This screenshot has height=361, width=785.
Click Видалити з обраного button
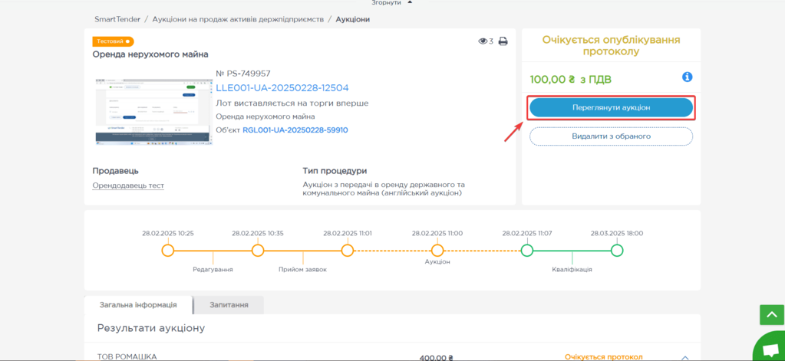point(611,136)
